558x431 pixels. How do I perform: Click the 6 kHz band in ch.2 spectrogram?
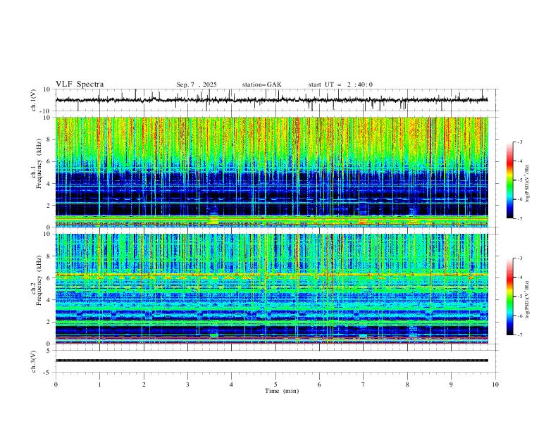tap(271, 275)
